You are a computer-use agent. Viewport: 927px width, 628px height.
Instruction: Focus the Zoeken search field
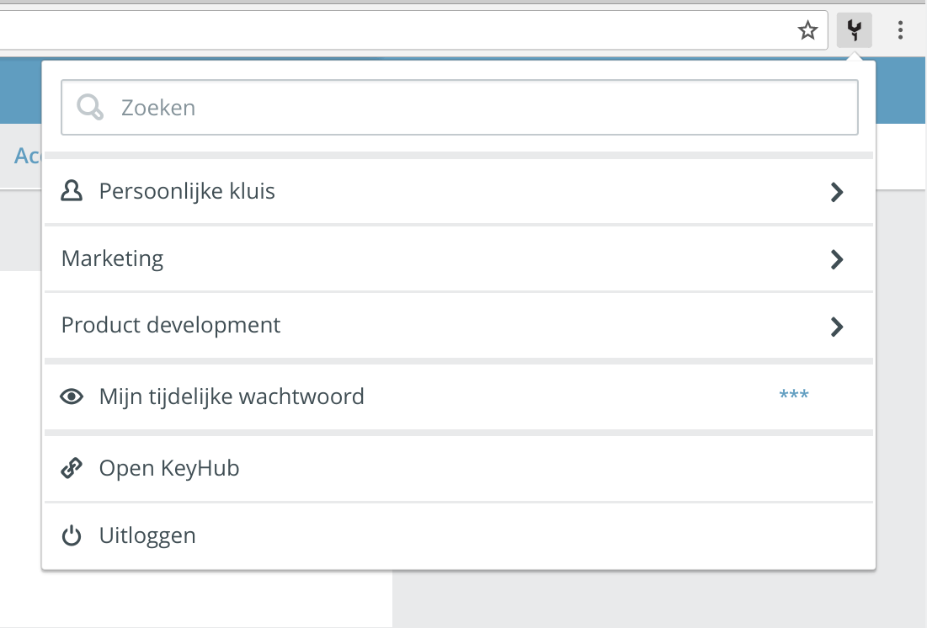click(460, 107)
